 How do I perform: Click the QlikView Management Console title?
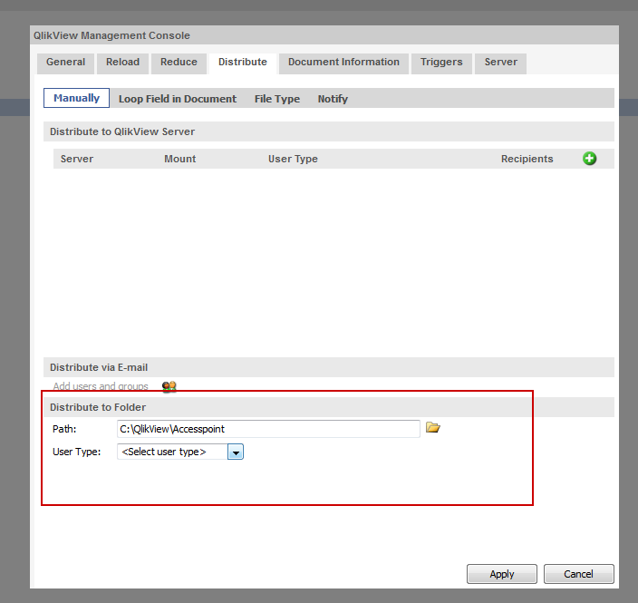(111, 35)
